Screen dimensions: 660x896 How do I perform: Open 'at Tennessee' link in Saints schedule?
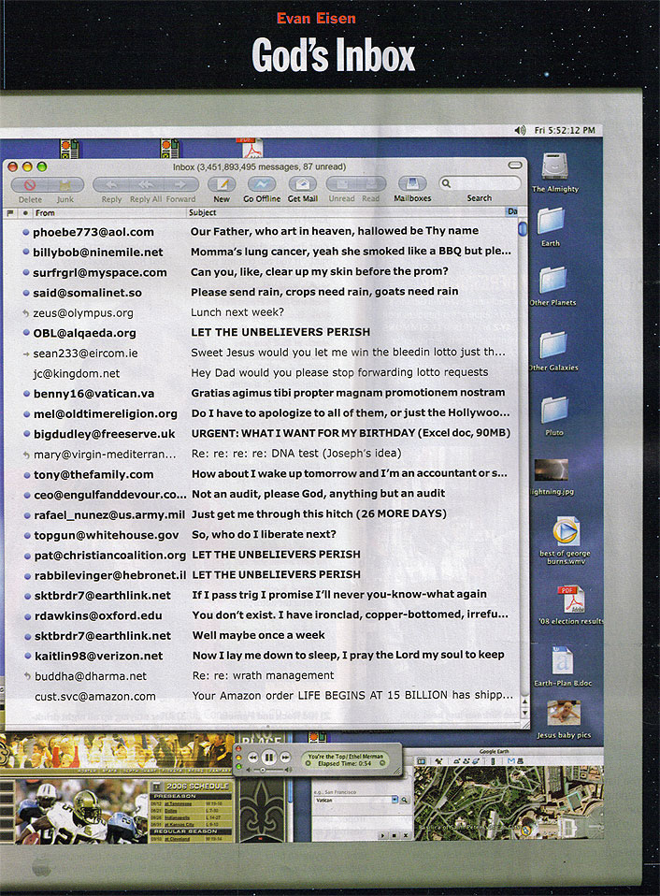[x=179, y=803]
